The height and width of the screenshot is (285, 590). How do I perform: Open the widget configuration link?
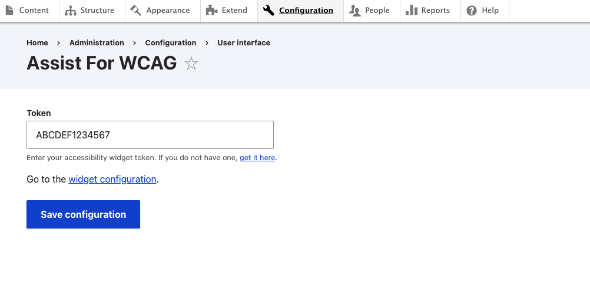(x=112, y=180)
